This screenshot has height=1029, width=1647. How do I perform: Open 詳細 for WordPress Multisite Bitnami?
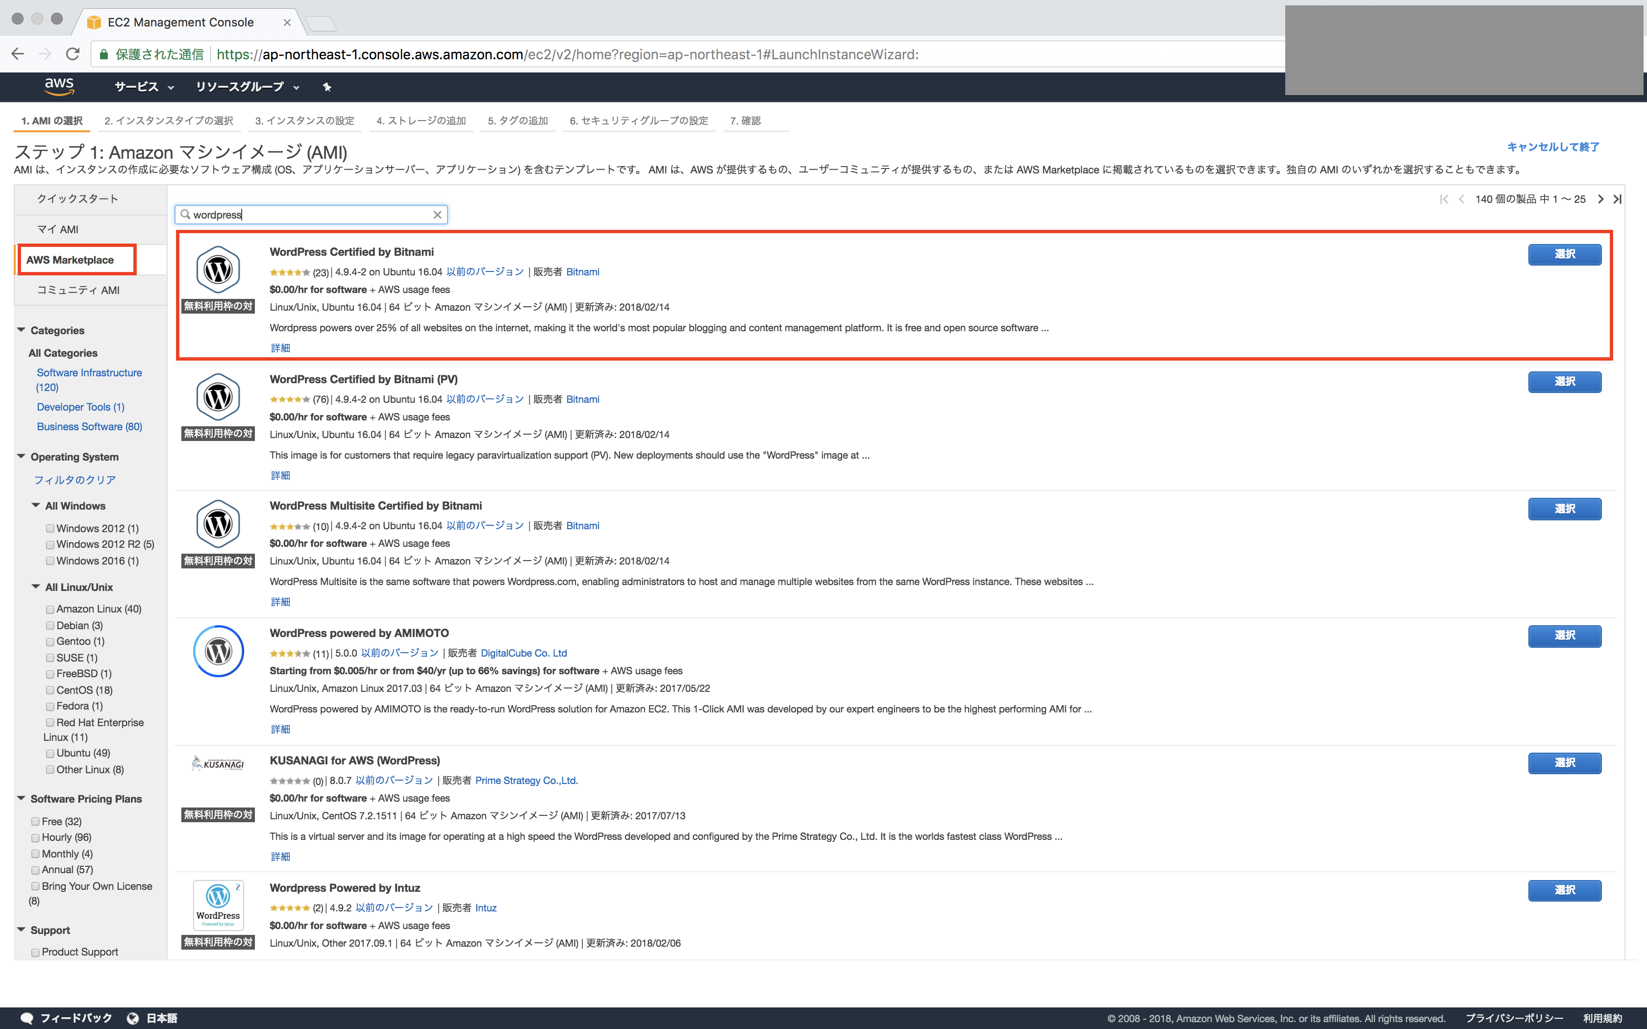pyautogui.click(x=280, y=602)
